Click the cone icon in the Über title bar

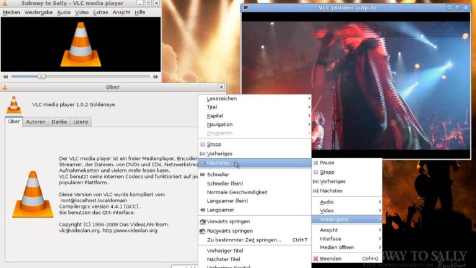tap(5, 87)
